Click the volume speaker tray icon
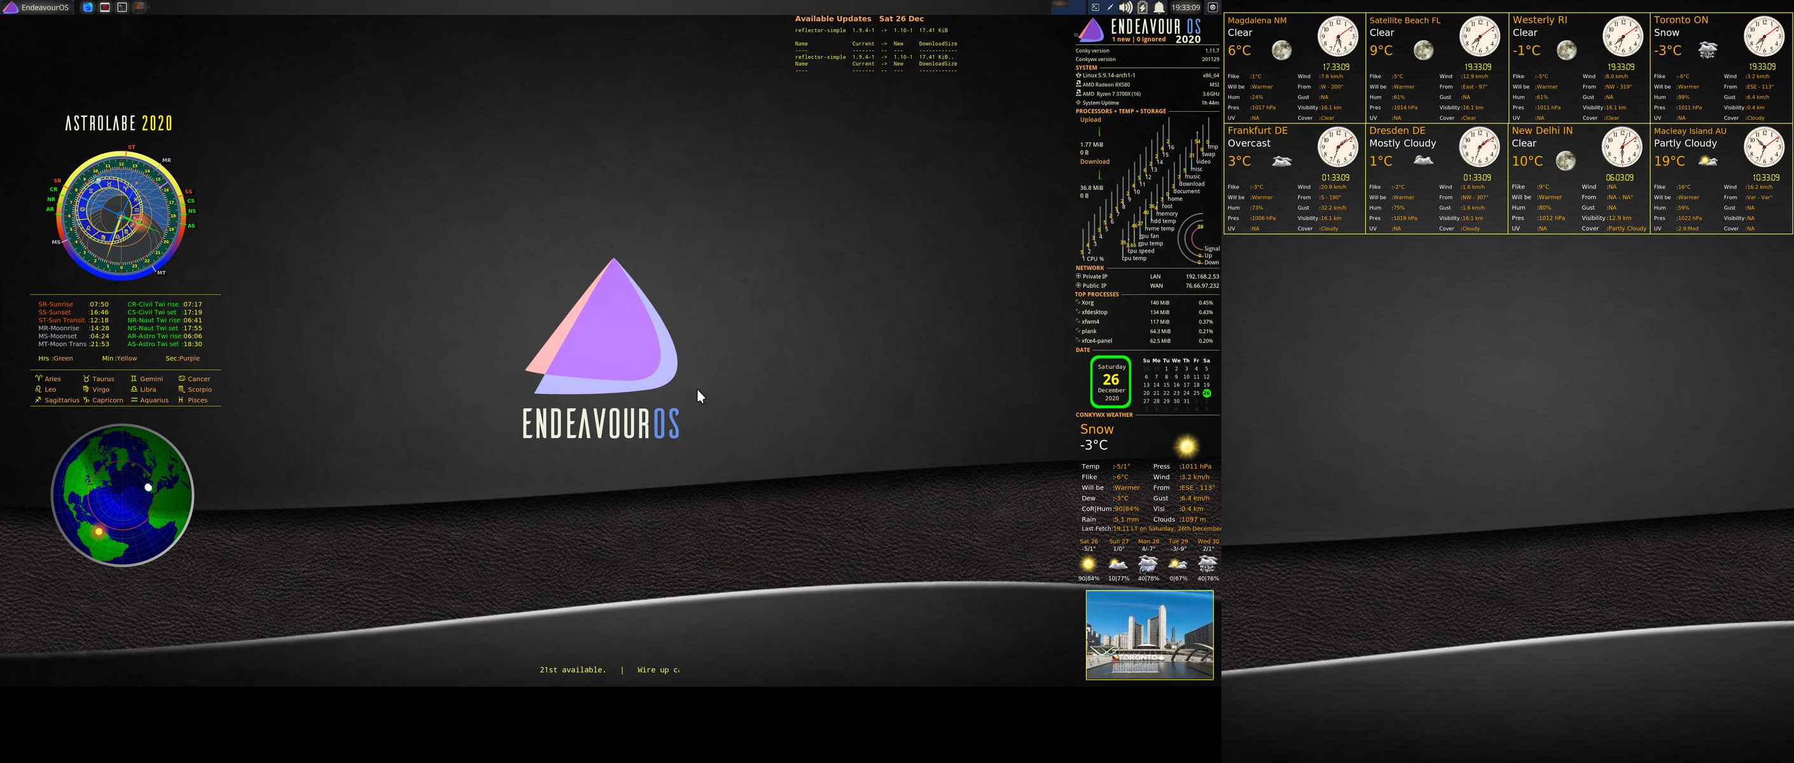The image size is (1794, 763). click(x=1125, y=8)
